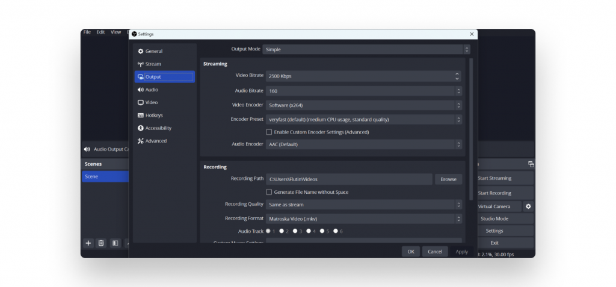Click the Hotkeys keyboard icon
616x287 pixels.
coord(141,115)
